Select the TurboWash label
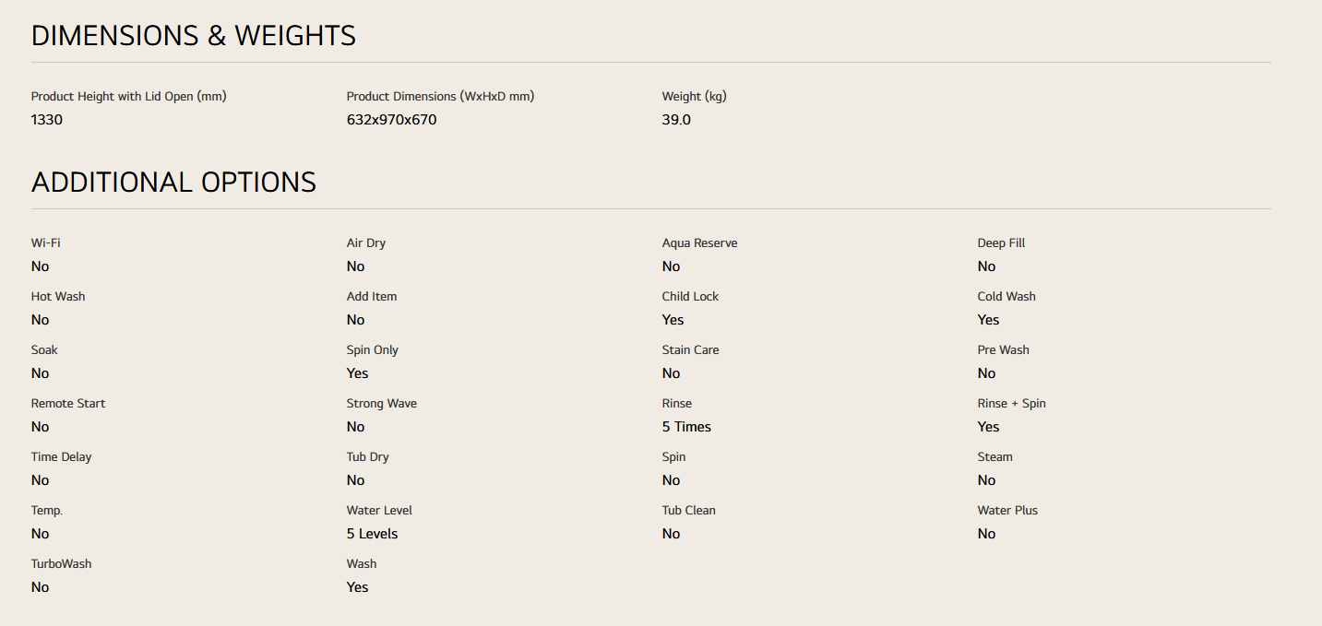Screen dimensions: 1322x626 pyautogui.click(x=61, y=564)
